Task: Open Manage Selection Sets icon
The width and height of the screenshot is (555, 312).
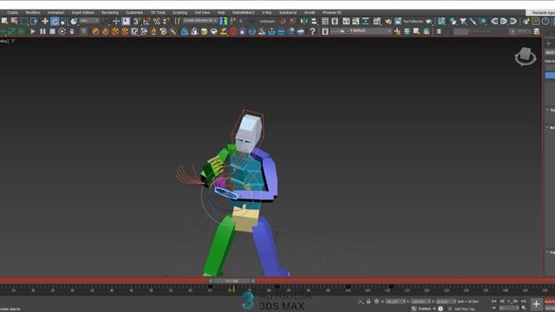Action: pyautogui.click(x=177, y=21)
